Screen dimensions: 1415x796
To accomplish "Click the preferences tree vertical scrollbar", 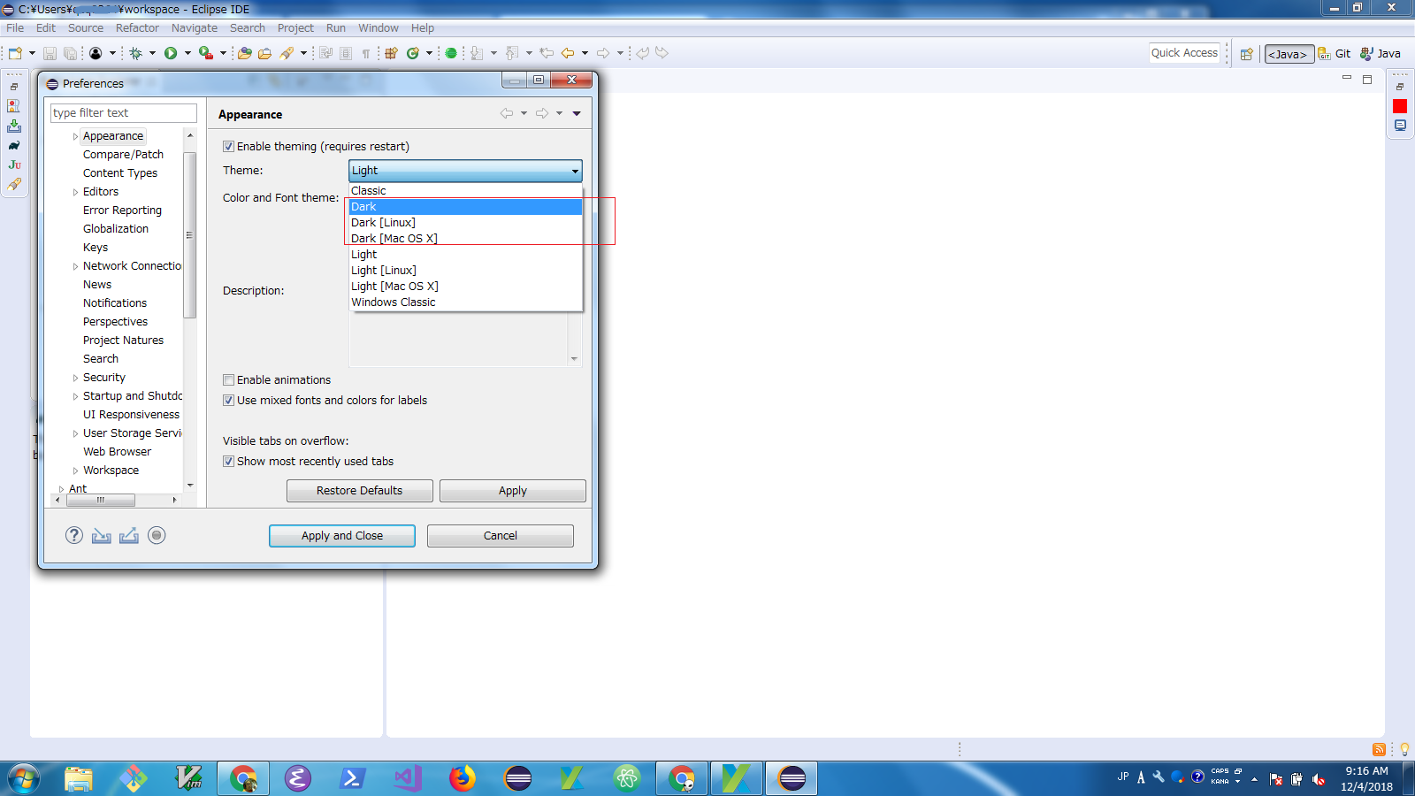I will pyautogui.click(x=189, y=235).
